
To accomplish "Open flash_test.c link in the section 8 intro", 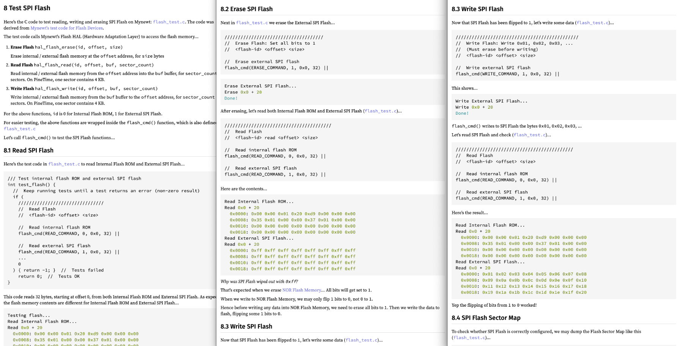I will coord(169,22).
